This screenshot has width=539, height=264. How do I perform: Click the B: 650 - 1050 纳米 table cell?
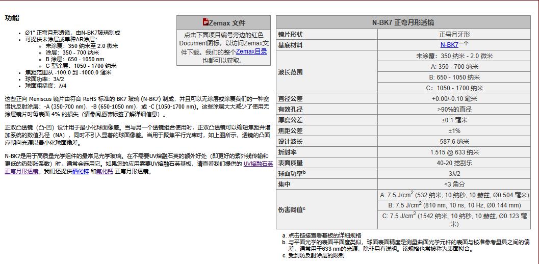(x=454, y=77)
